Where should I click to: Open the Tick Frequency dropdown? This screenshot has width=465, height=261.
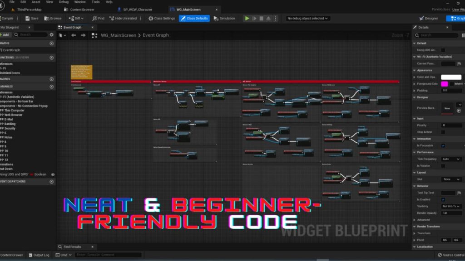[452, 159]
